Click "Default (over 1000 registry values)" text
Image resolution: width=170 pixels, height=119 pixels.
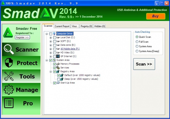click(x=82, y=75)
